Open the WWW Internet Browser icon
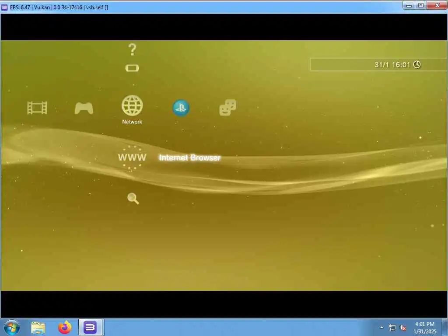The height and width of the screenshot is (336, 448). (x=132, y=157)
